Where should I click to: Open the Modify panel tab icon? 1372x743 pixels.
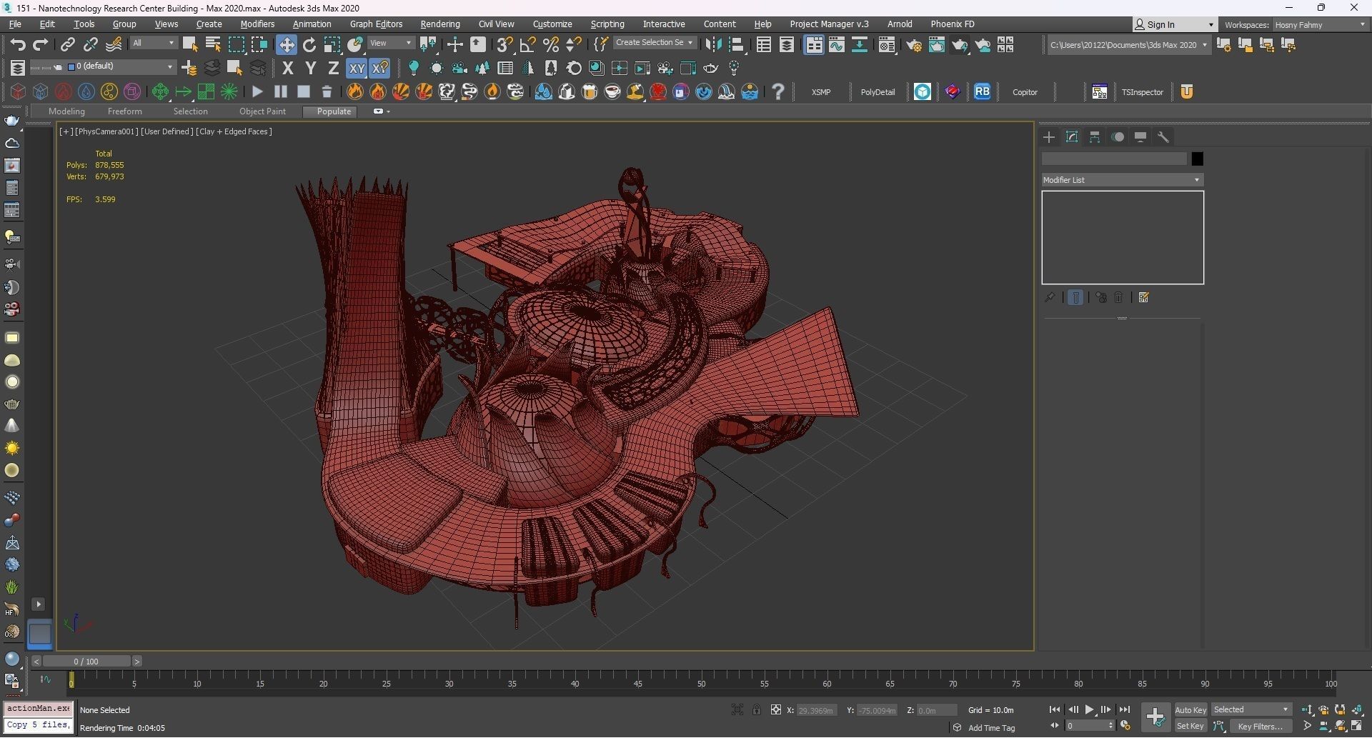pos(1071,137)
